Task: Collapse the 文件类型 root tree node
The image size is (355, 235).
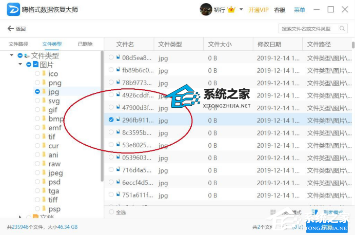Action: click(11, 55)
